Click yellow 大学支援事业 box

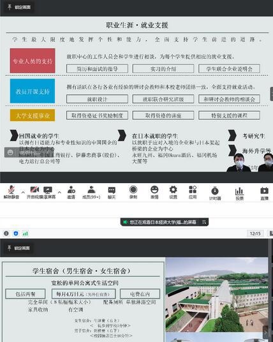click(33, 115)
